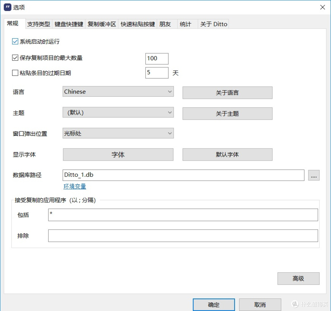Click the 包括 applications input field
This screenshot has height=311, width=331.
coord(183,215)
